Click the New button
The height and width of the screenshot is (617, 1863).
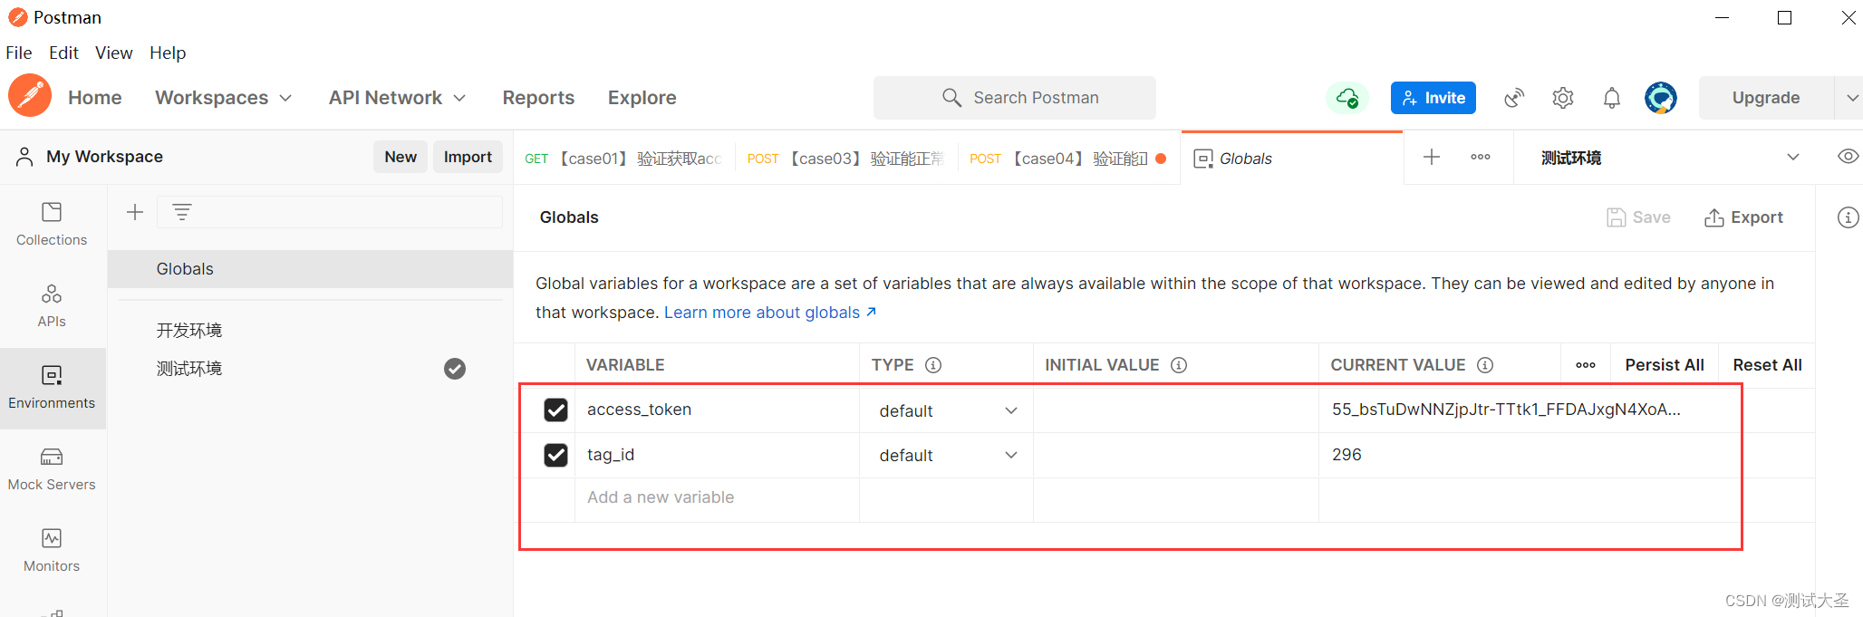[401, 157]
